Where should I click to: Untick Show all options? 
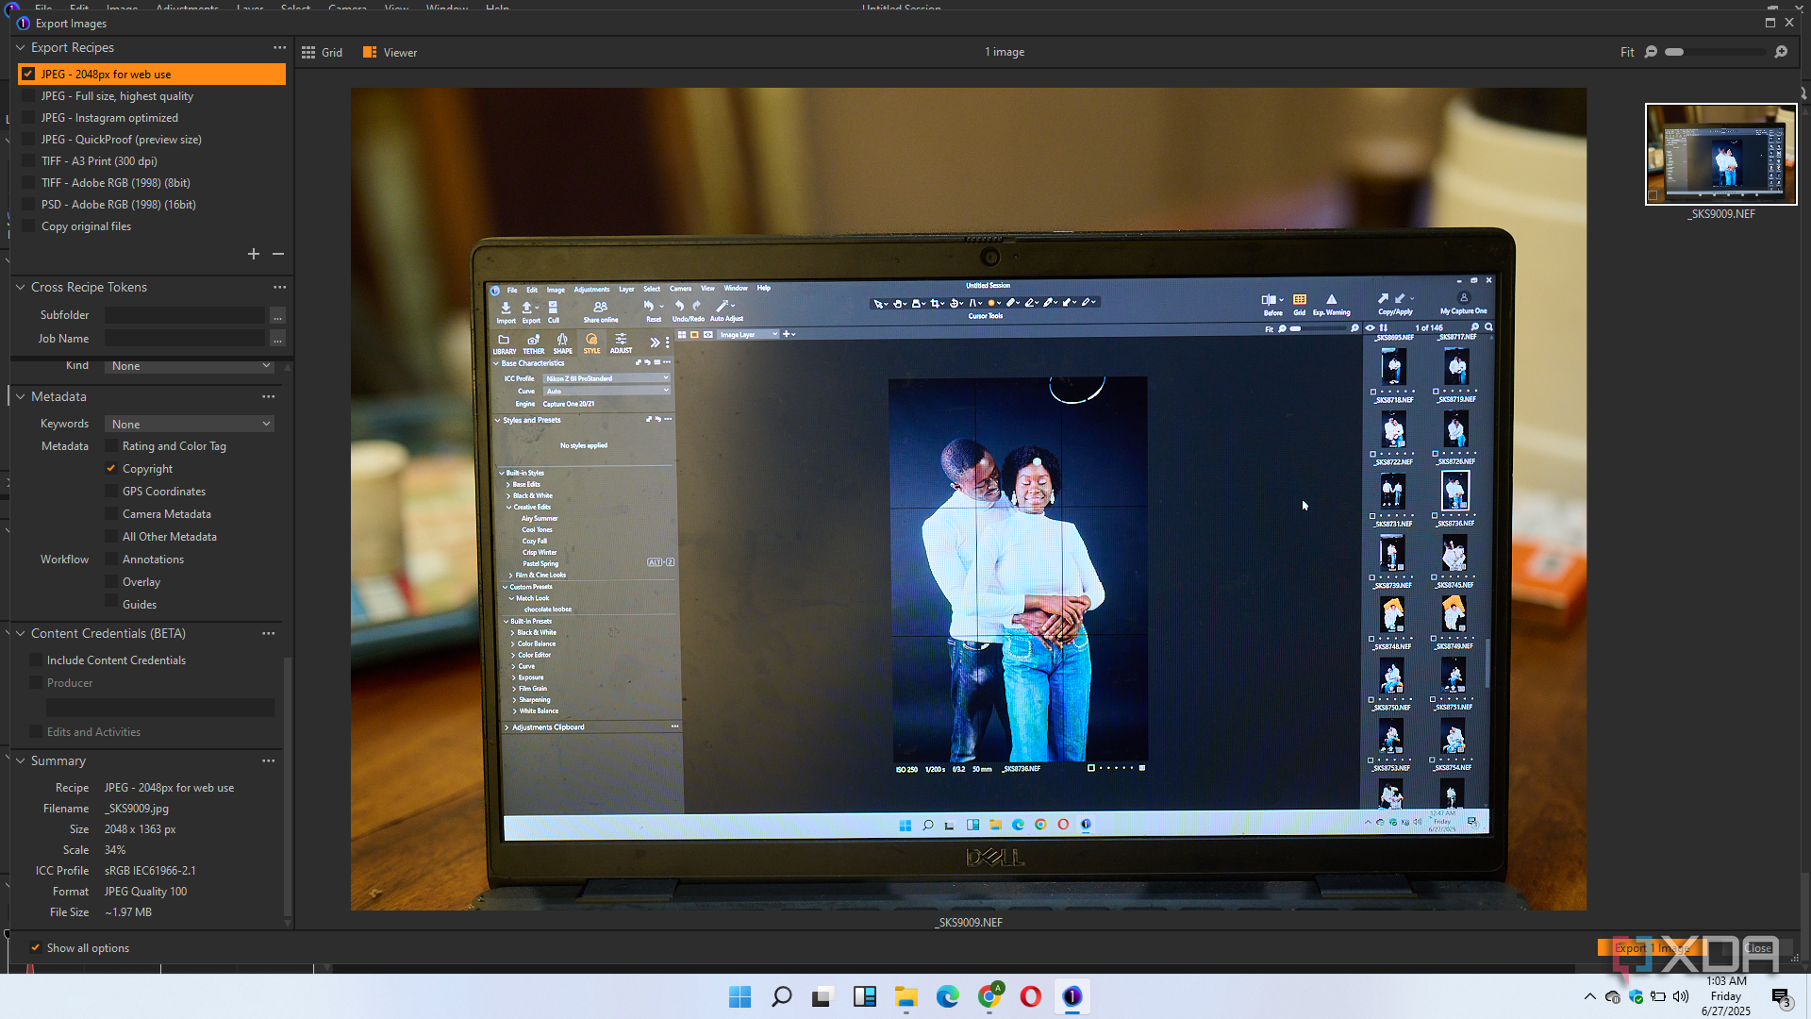tap(35, 948)
